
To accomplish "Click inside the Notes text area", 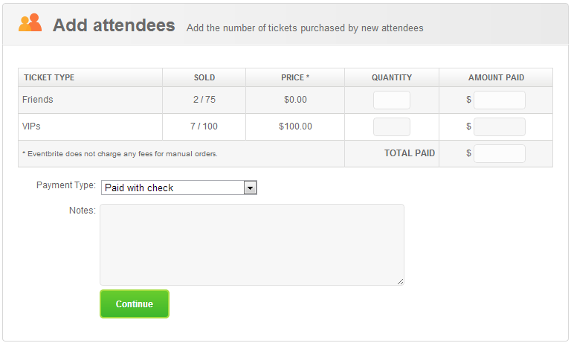I will pos(252,245).
